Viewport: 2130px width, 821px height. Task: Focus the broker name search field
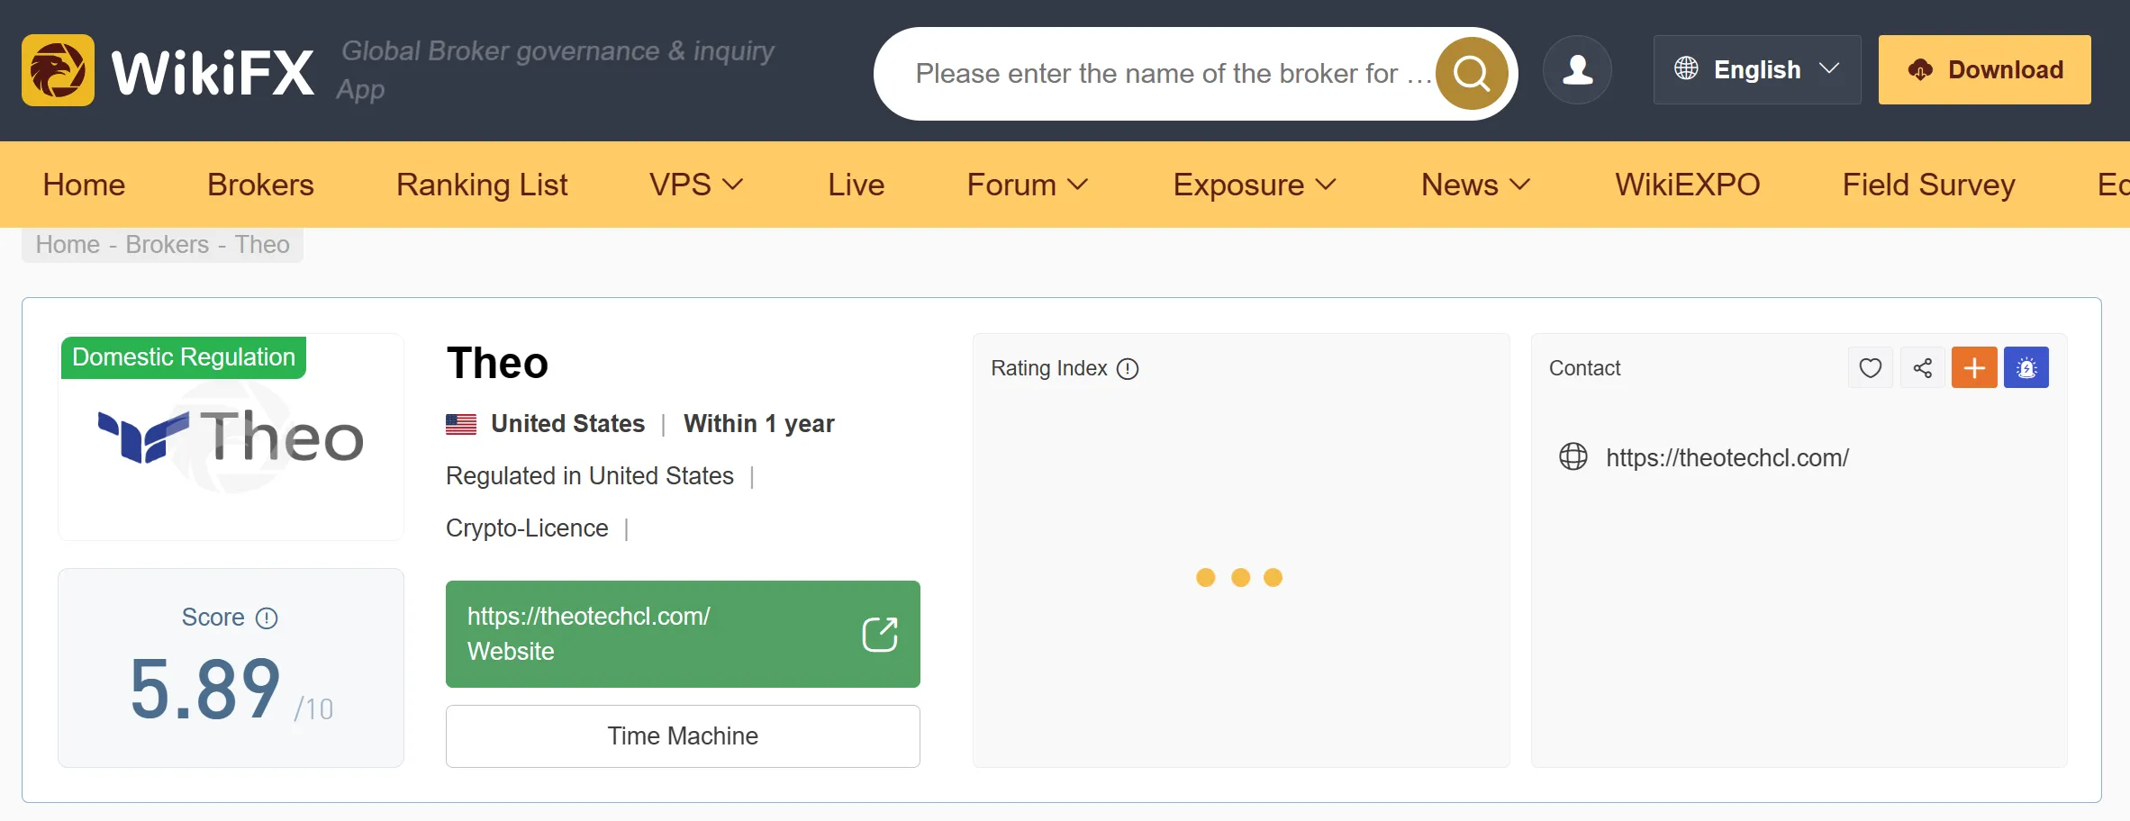click(1174, 74)
